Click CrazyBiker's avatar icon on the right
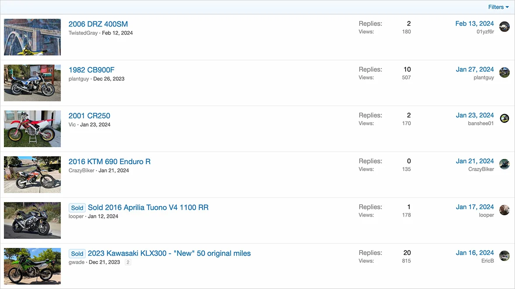 [504, 164]
